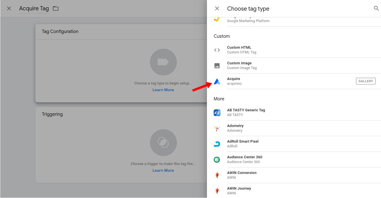
Task: Click the trigger placeholder circle
Action: [x=163, y=143]
